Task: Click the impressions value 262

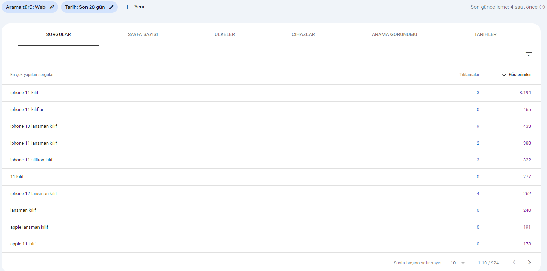Action: click(527, 194)
